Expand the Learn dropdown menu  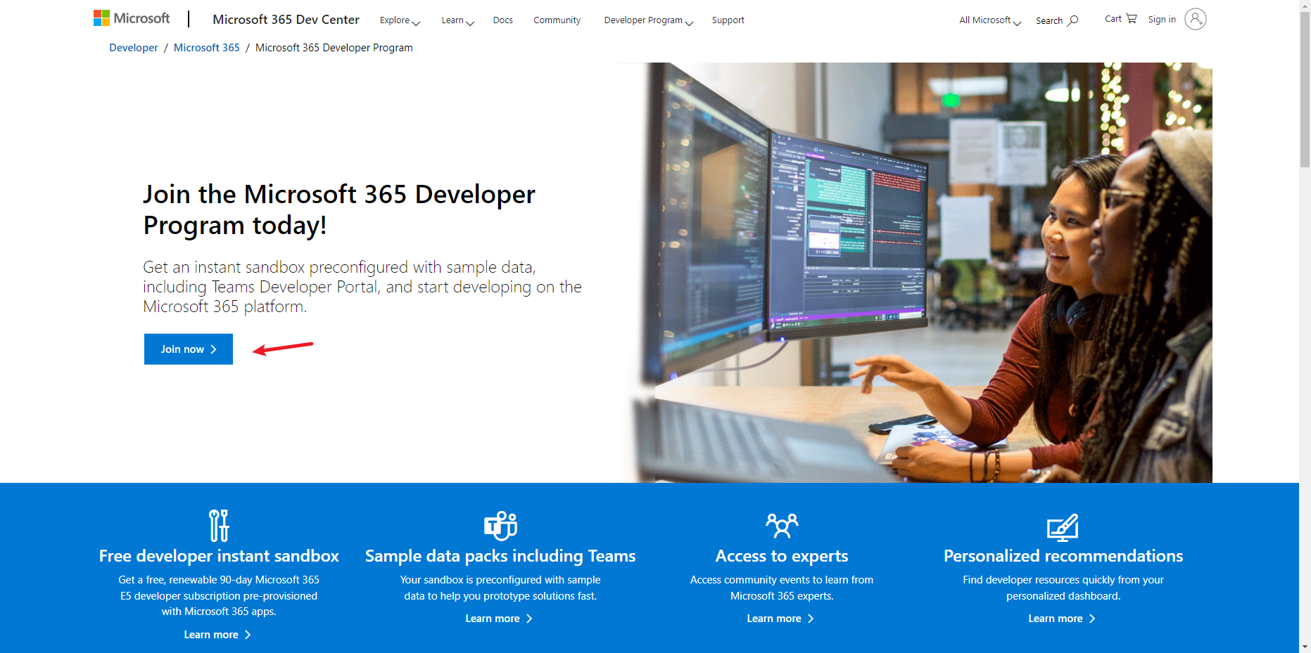coord(457,20)
